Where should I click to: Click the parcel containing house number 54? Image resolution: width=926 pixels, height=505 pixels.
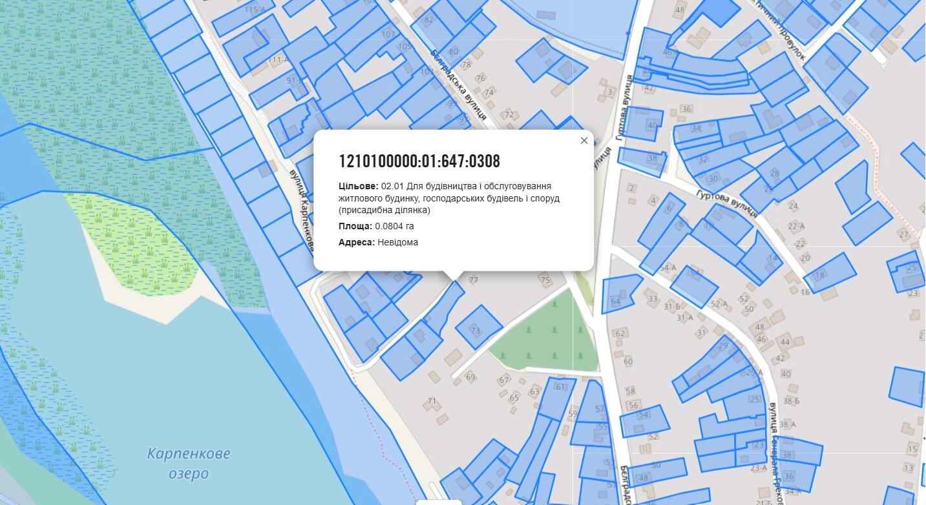(x=644, y=420)
